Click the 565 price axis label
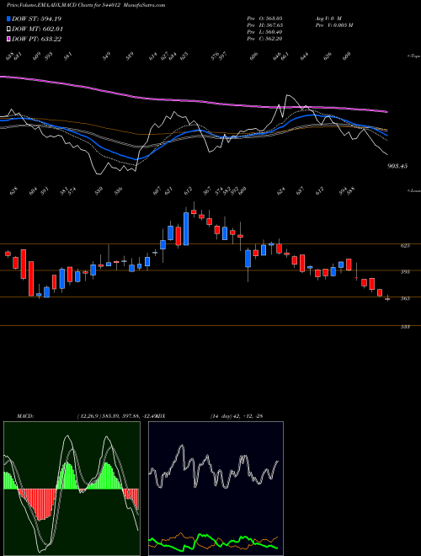Image resolution: width=421 pixels, height=556 pixels. coord(405,298)
